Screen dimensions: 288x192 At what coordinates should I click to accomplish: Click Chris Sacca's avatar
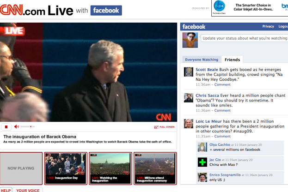click(x=189, y=98)
